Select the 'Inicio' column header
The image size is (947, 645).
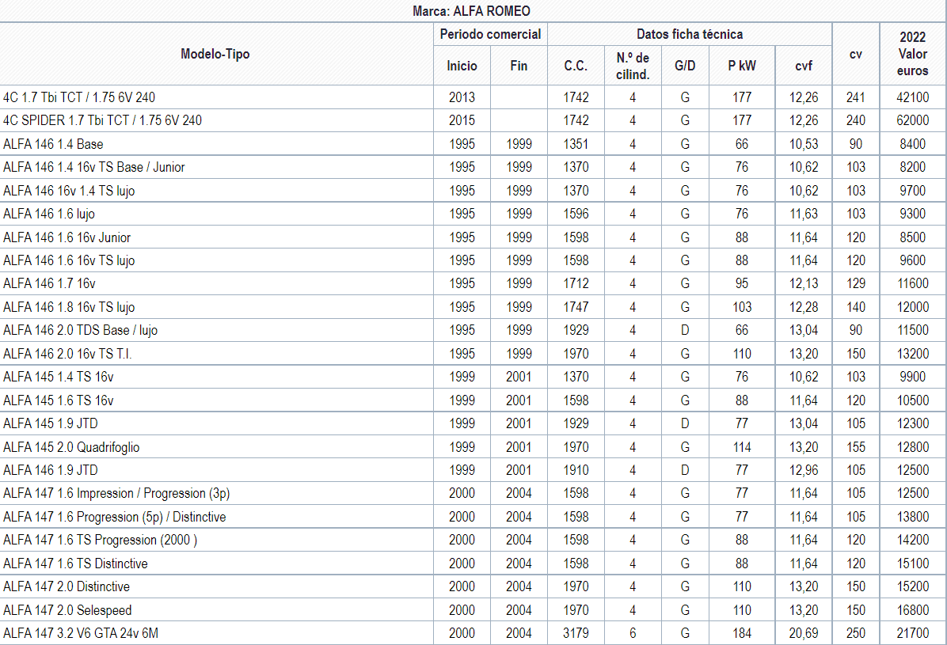(462, 66)
